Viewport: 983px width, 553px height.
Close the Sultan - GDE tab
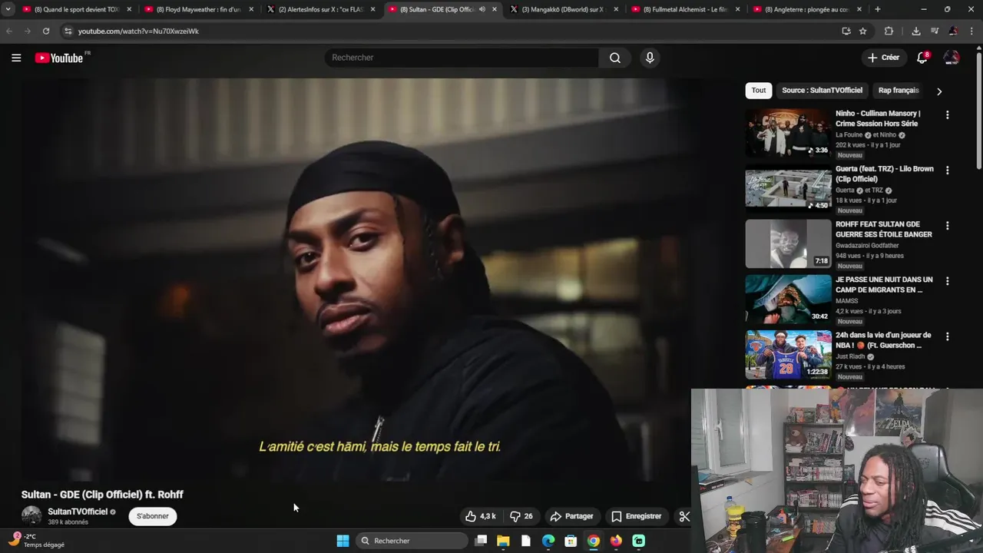point(494,9)
